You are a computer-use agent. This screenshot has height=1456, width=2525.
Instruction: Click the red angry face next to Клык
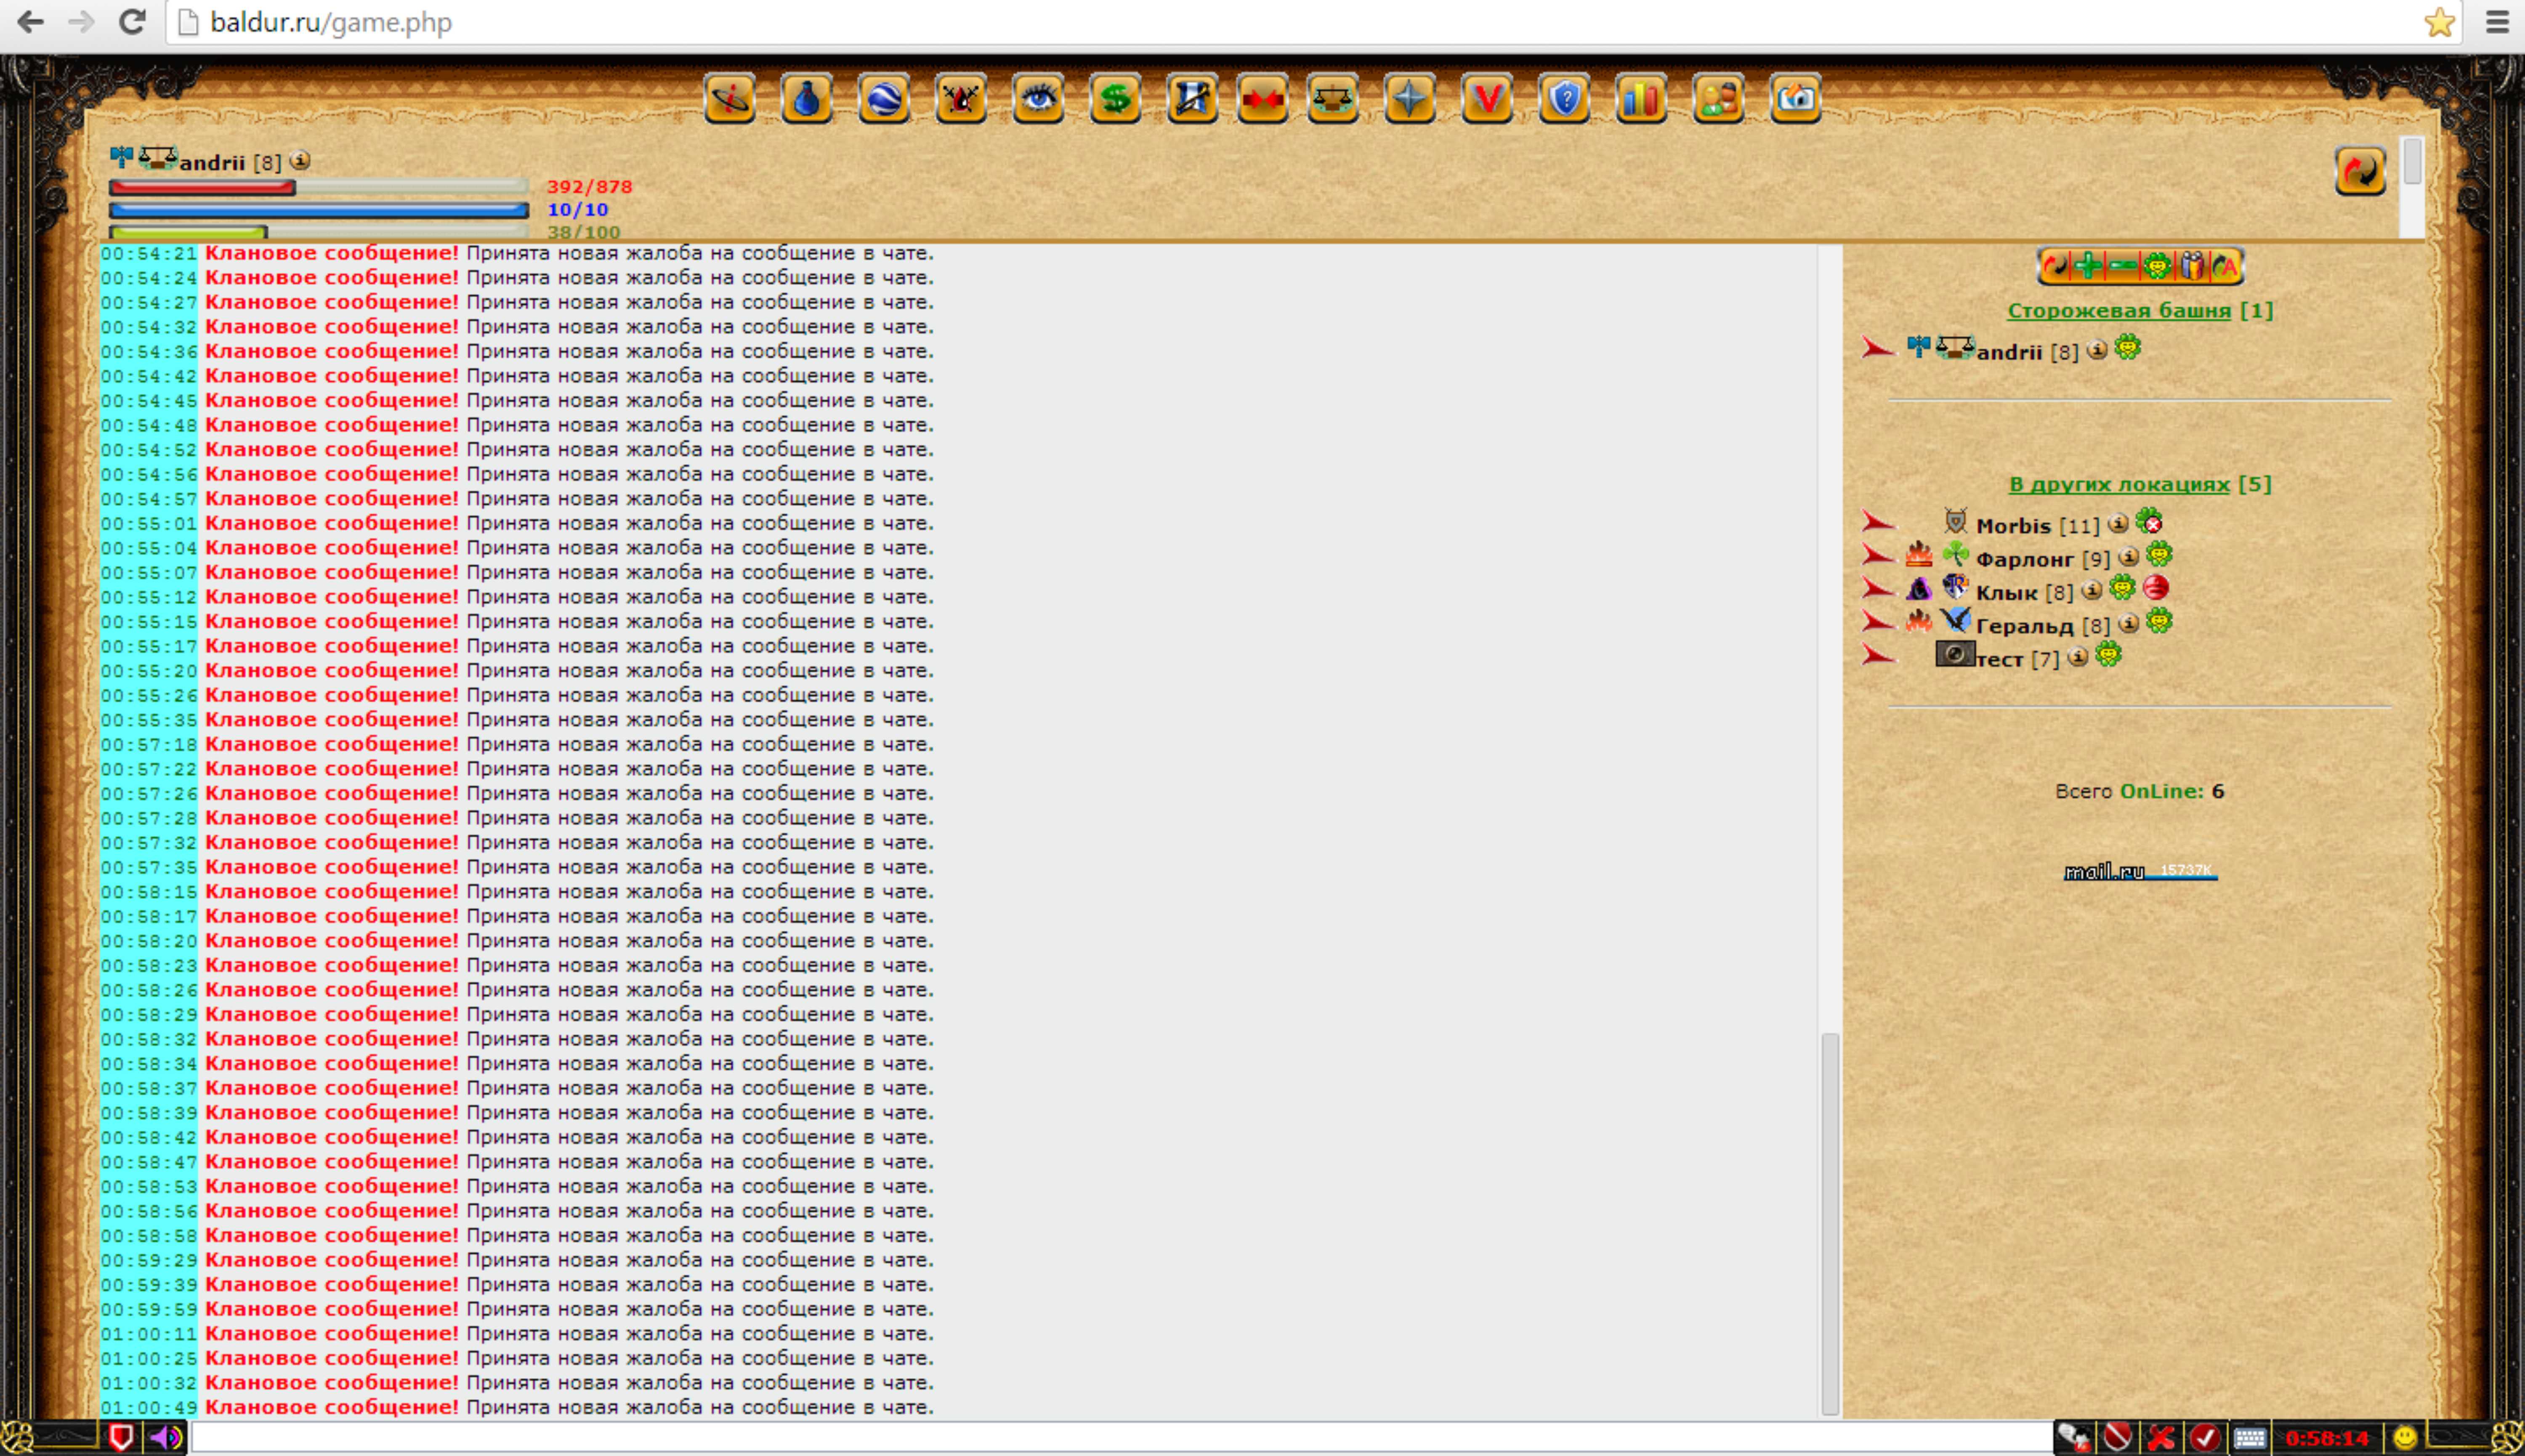coord(2156,588)
